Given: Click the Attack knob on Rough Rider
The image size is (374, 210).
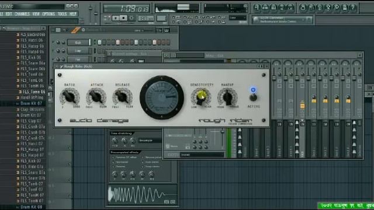Looking at the screenshot, I should tap(96, 96).
